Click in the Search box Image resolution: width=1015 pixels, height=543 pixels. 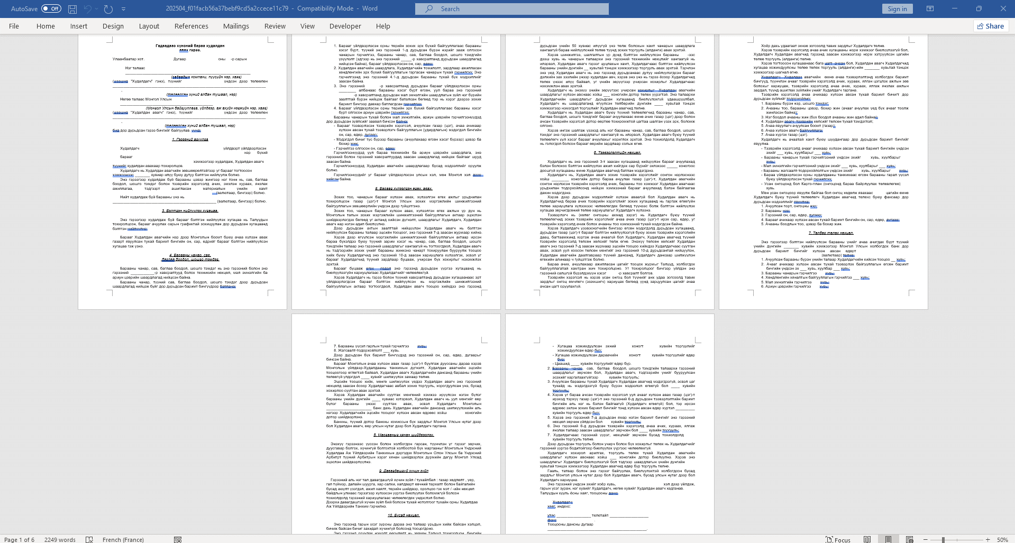coord(512,9)
